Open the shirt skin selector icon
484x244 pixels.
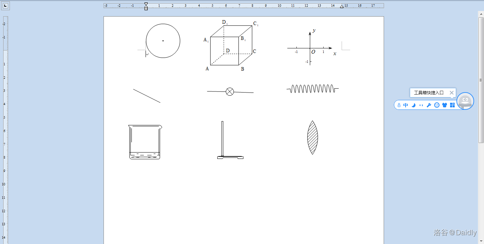pos(444,105)
